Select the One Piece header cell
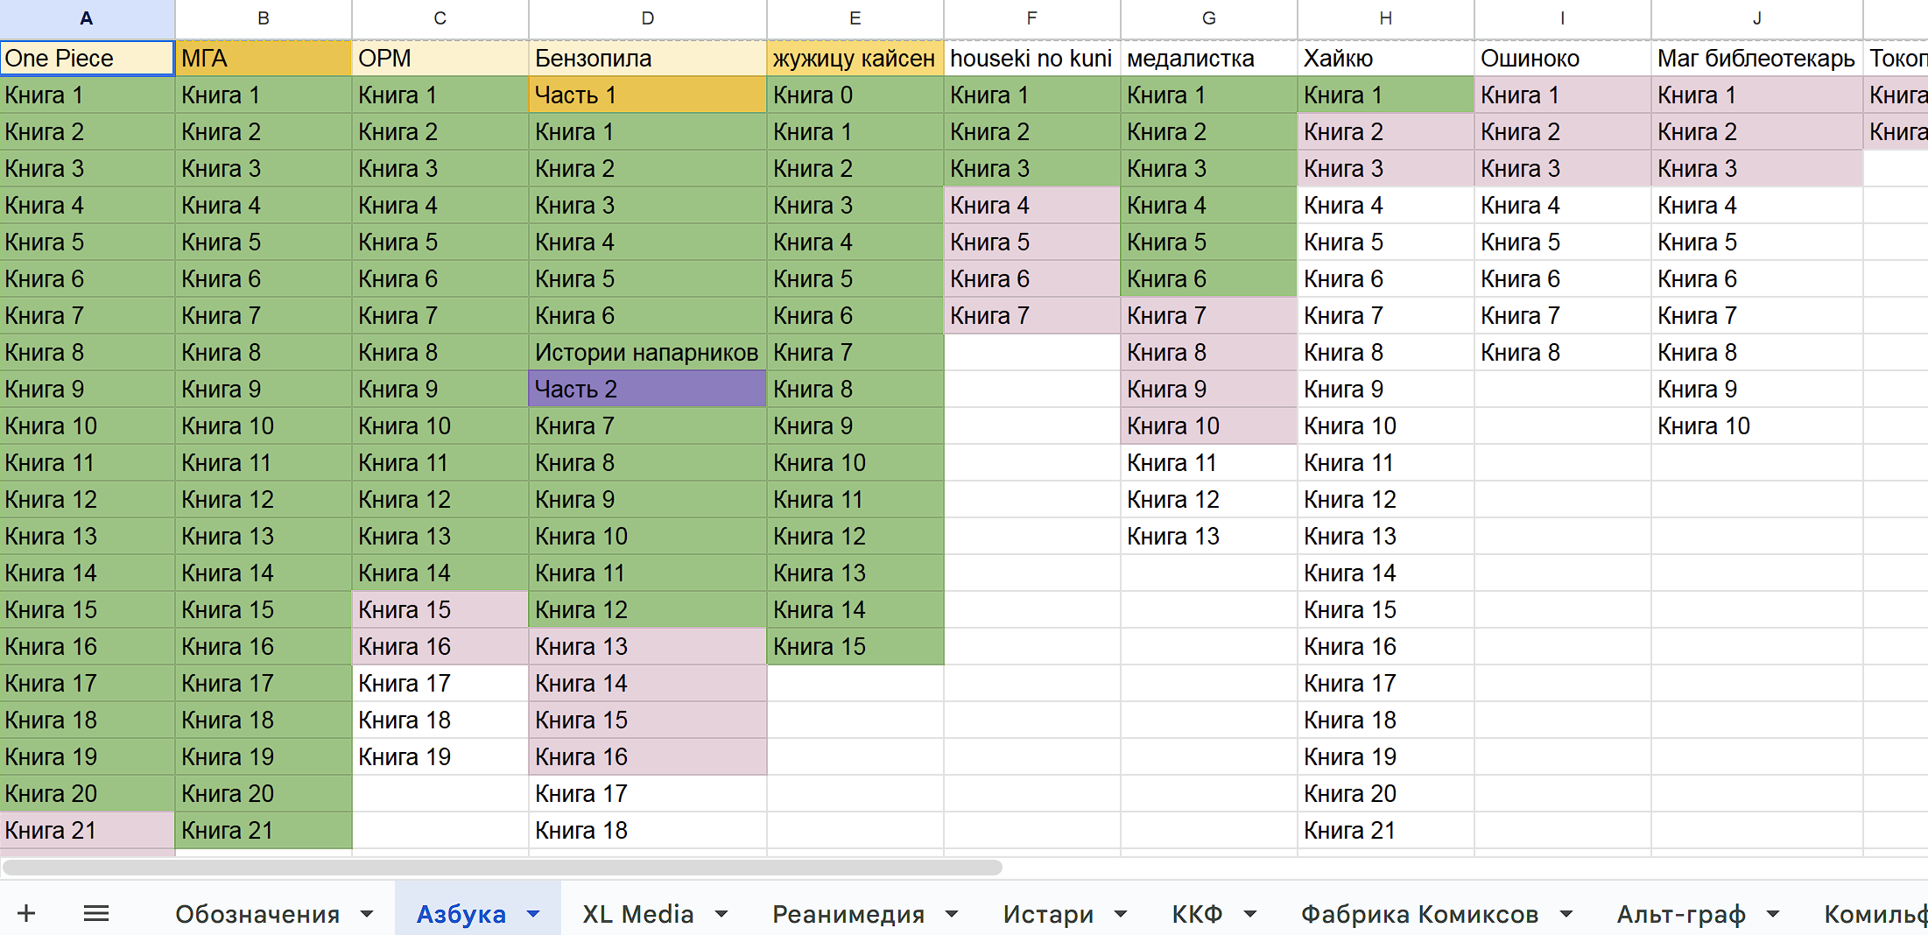The height and width of the screenshot is (935, 1928). coord(88,58)
